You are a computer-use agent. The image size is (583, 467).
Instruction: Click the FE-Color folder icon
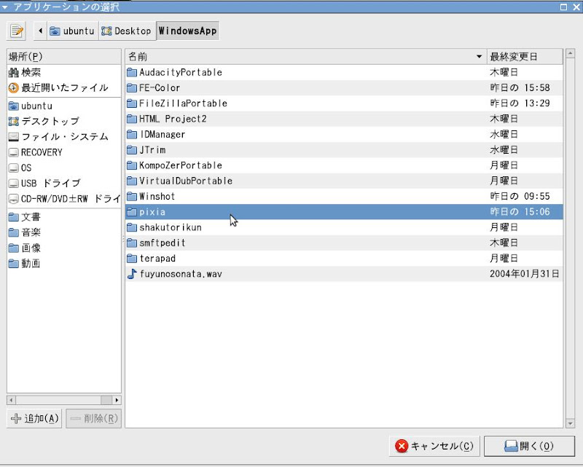[x=132, y=87]
